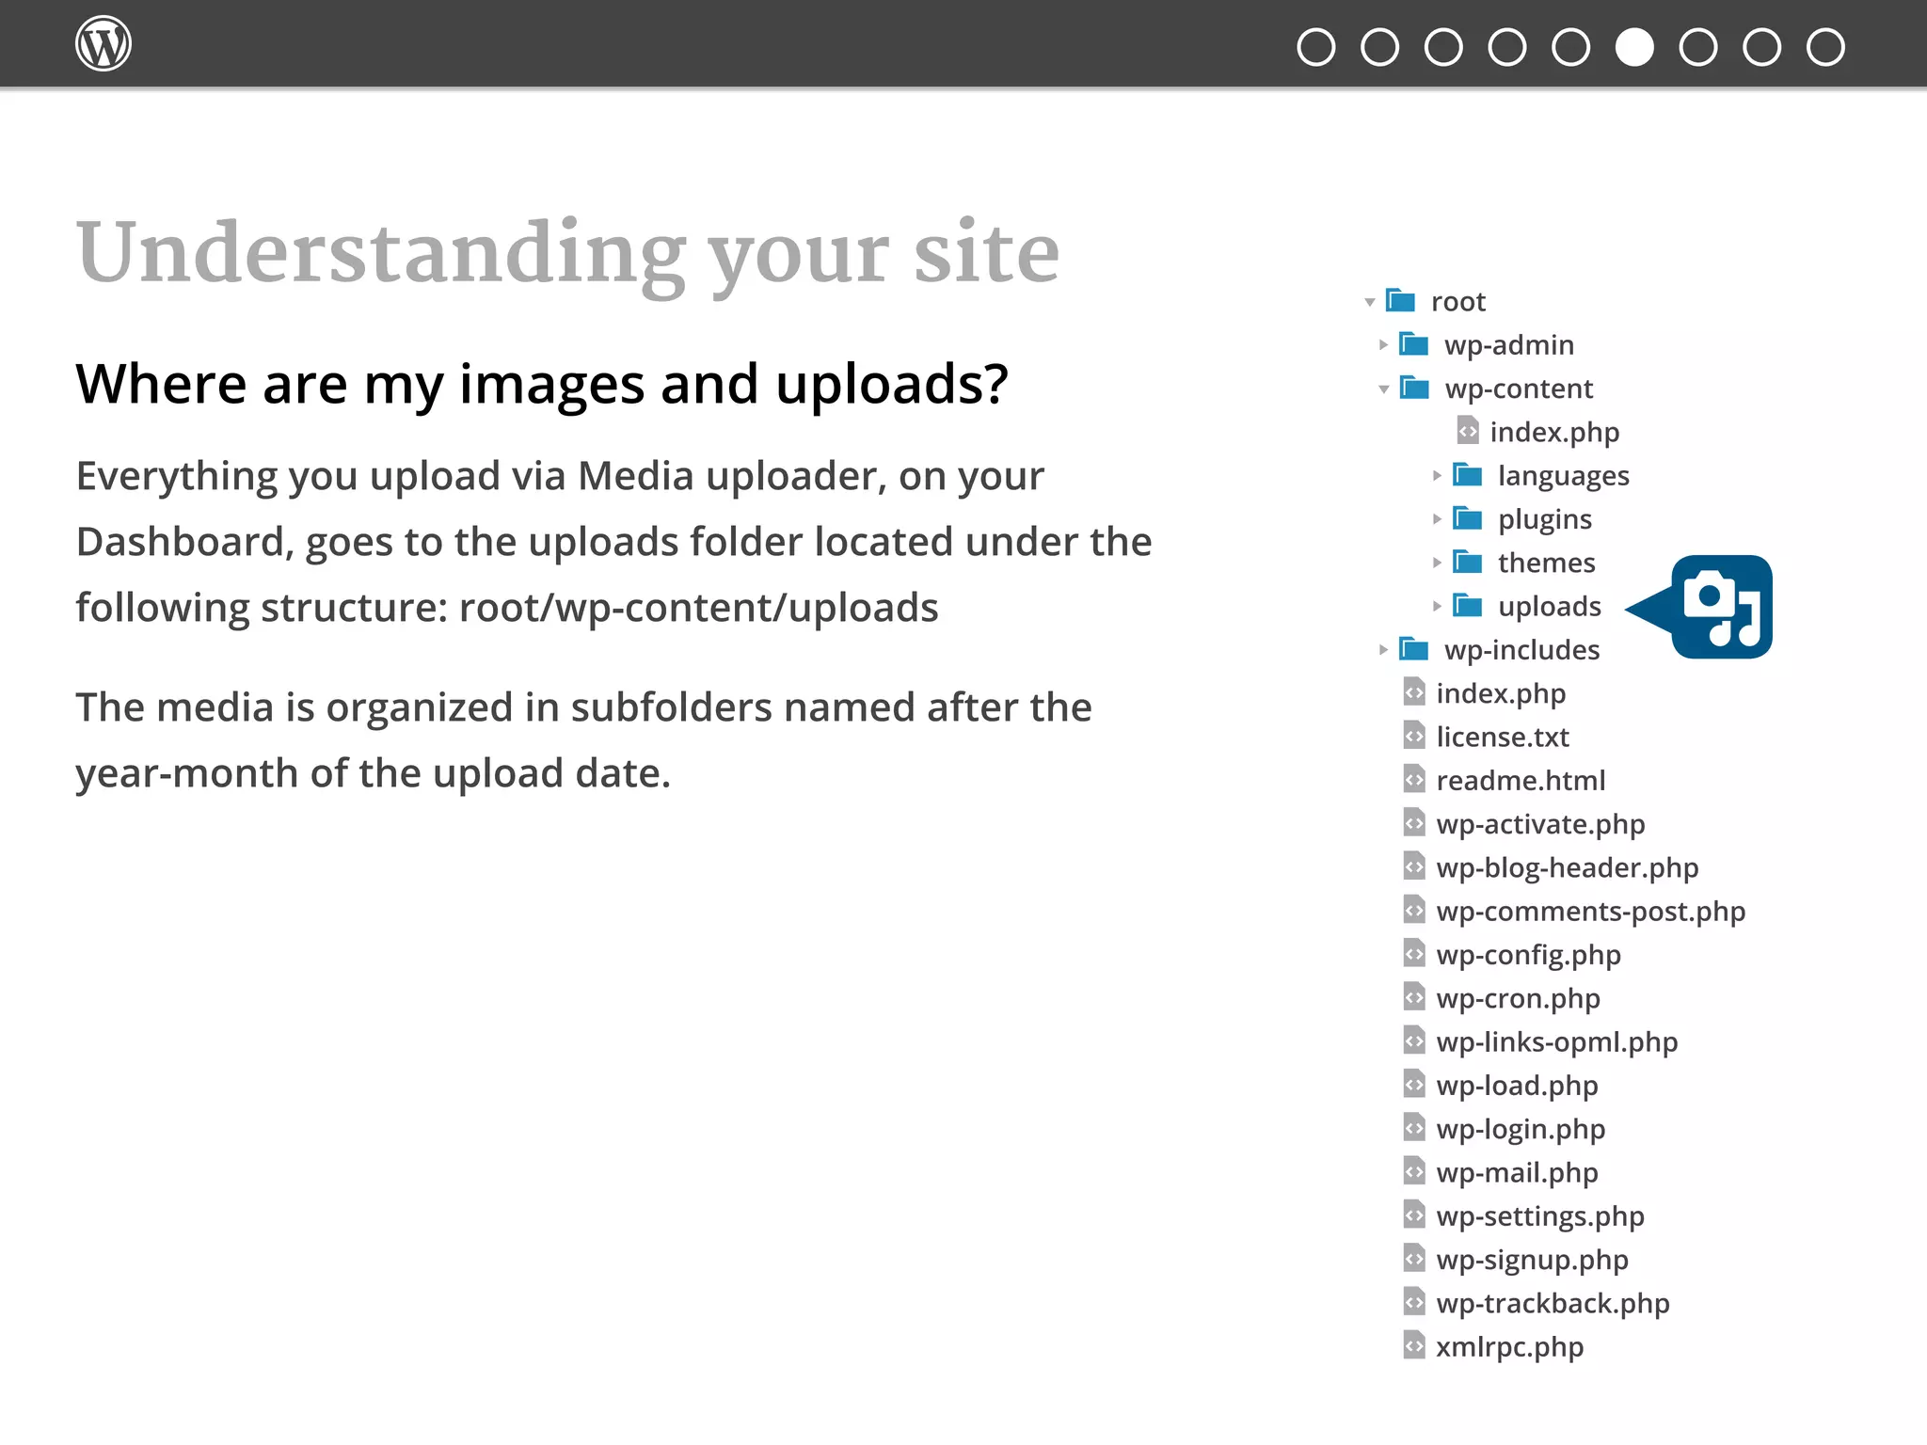This screenshot has height=1445, width=1927.
Task: Select the wp-signup.php file name
Action: [1532, 1260]
